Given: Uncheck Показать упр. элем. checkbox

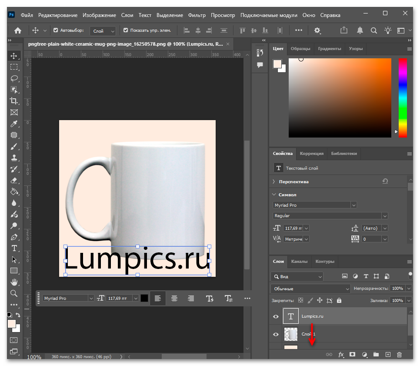Looking at the screenshot, I should (126, 30).
